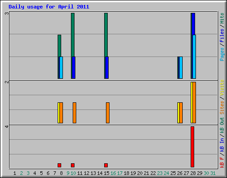Click the day label "8" on the x-axis

pos(61,173)
